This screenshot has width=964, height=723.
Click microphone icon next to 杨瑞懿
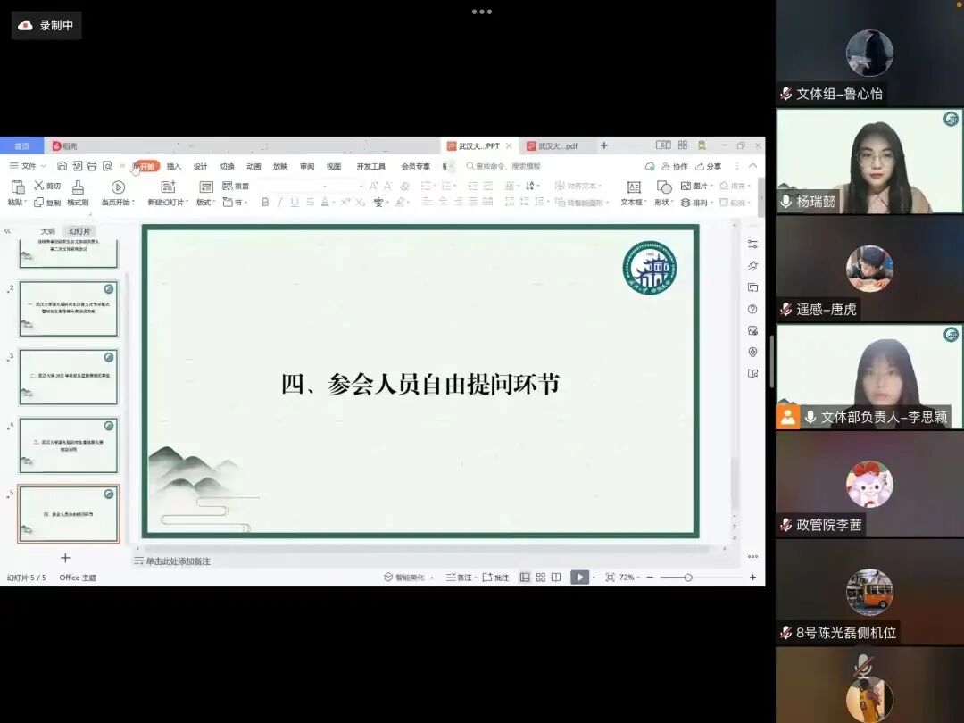point(785,201)
